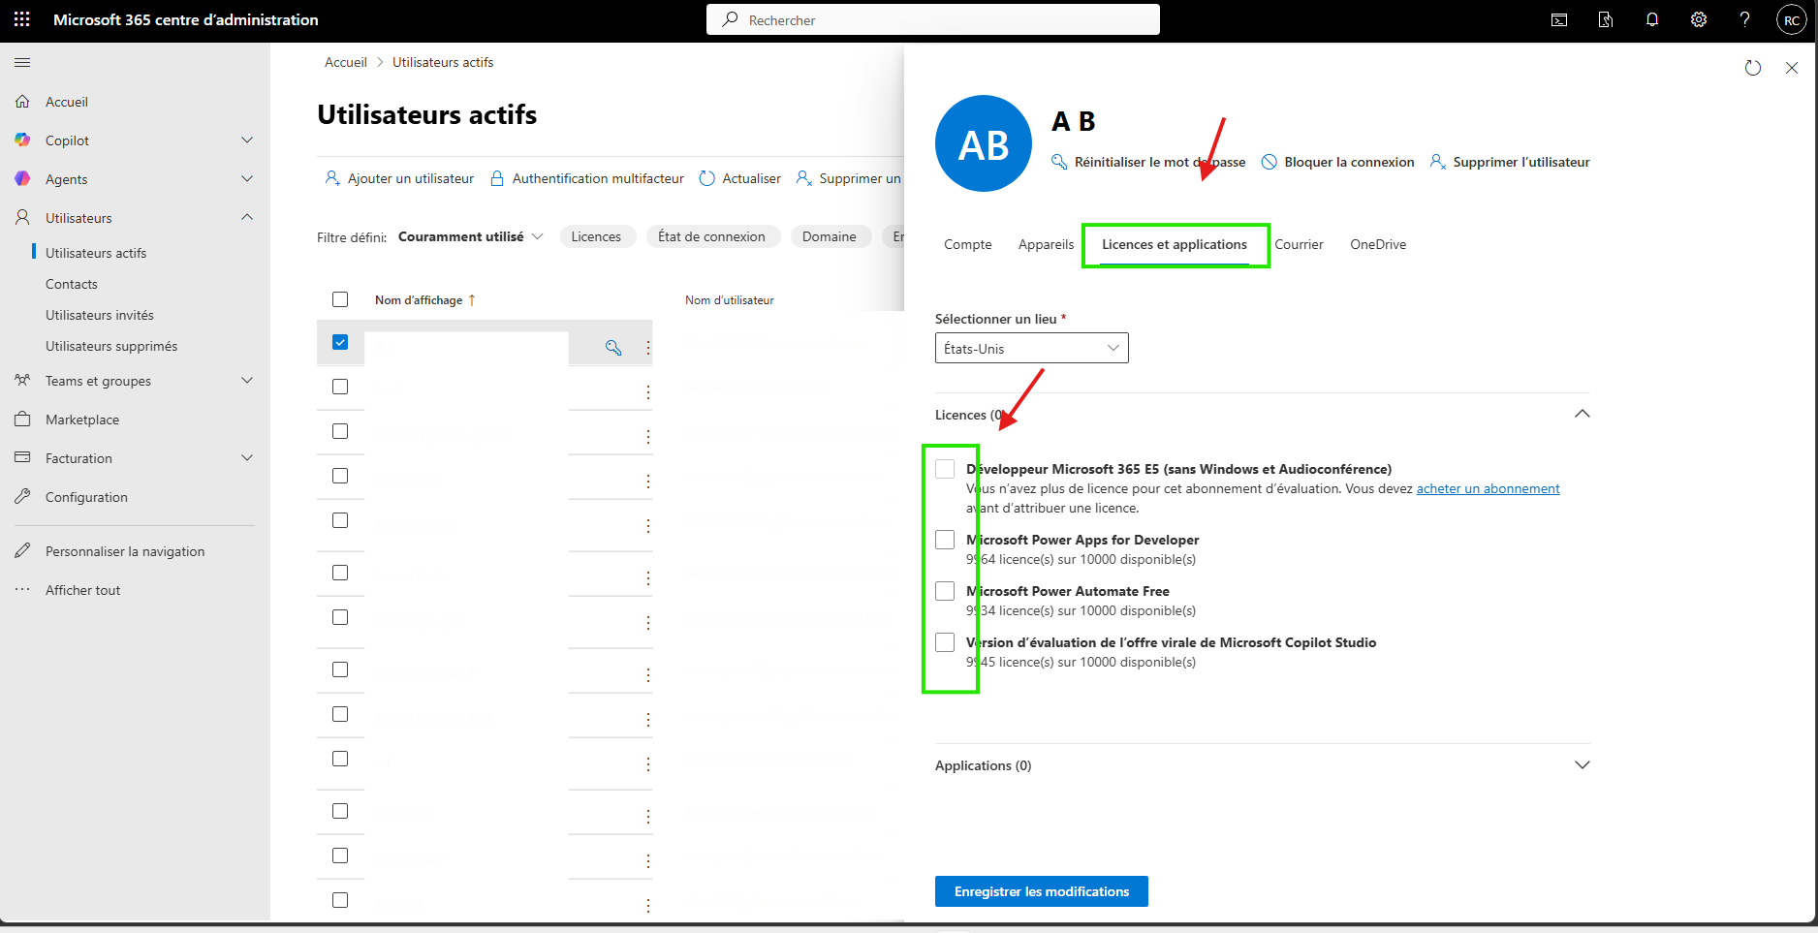Open the notifications bell icon
Screen dimensions: 1818x933
[1652, 19]
